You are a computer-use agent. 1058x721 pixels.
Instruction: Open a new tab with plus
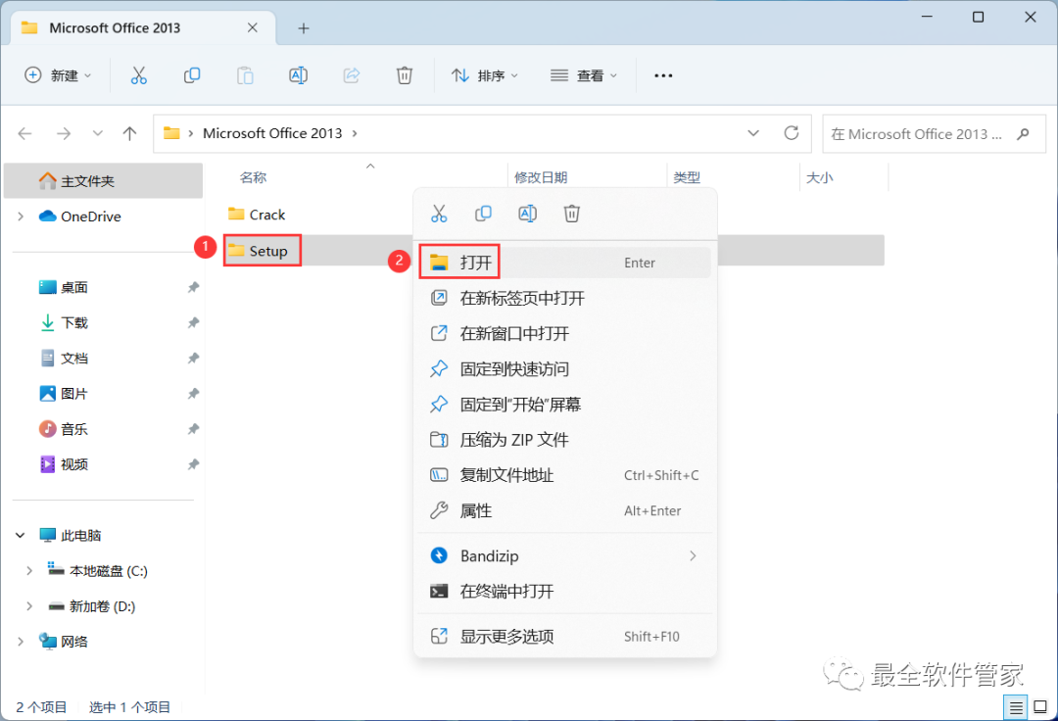click(x=304, y=28)
